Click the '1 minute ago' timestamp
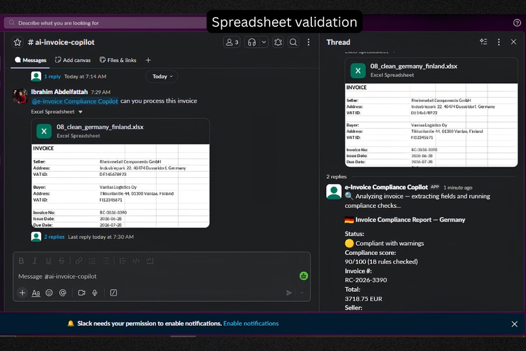 [457, 188]
